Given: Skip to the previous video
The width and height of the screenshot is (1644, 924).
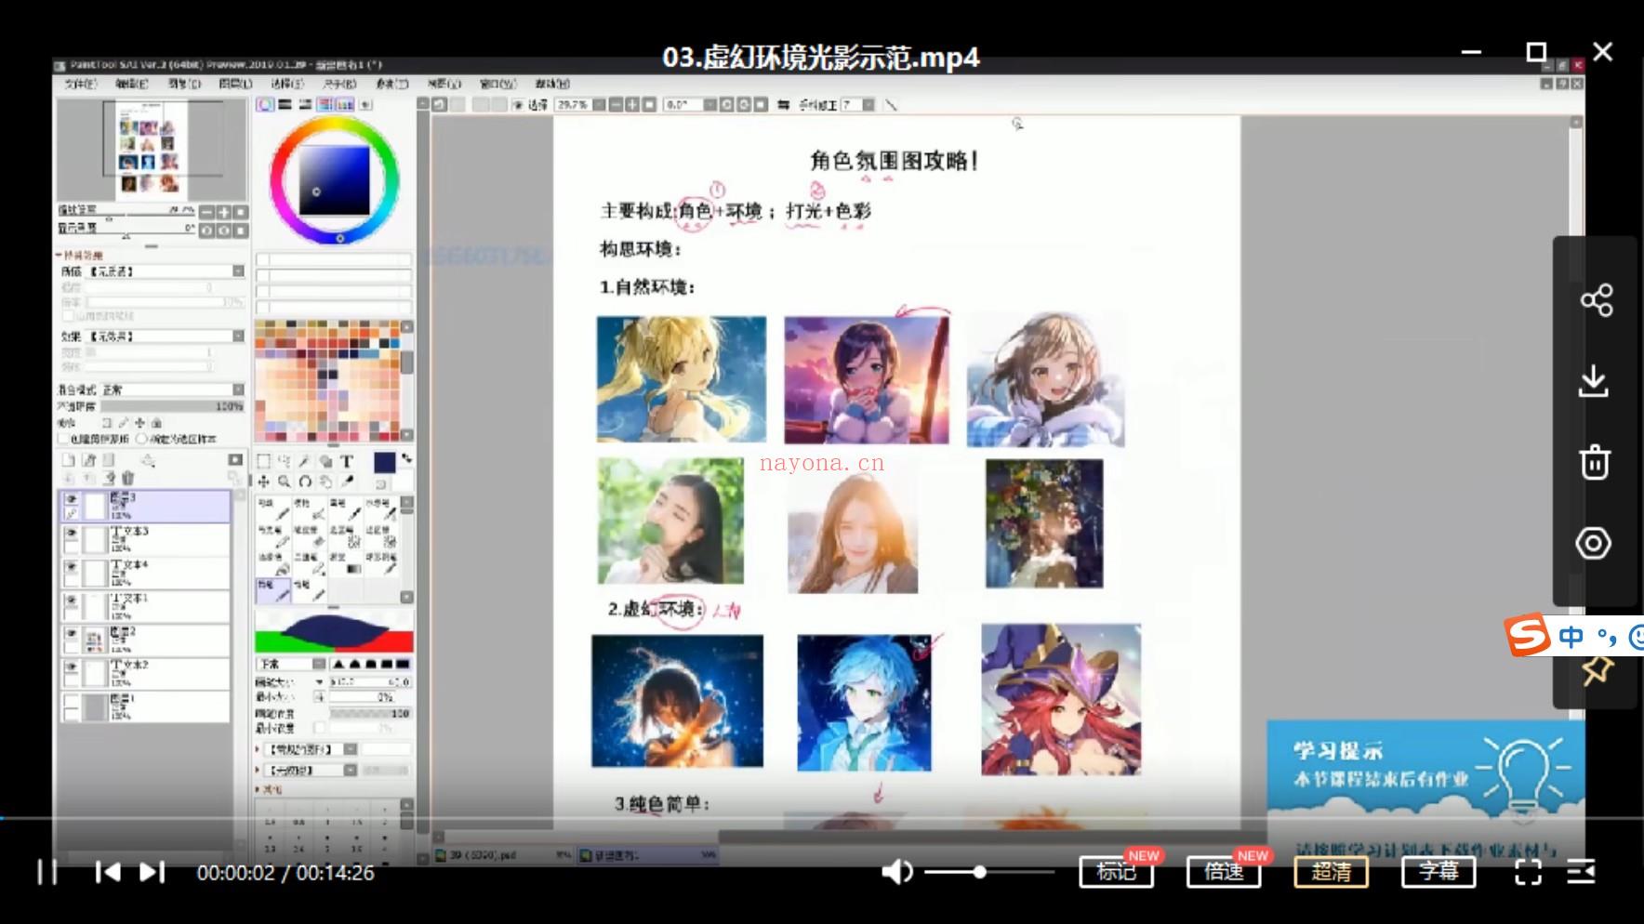Looking at the screenshot, I should [107, 872].
